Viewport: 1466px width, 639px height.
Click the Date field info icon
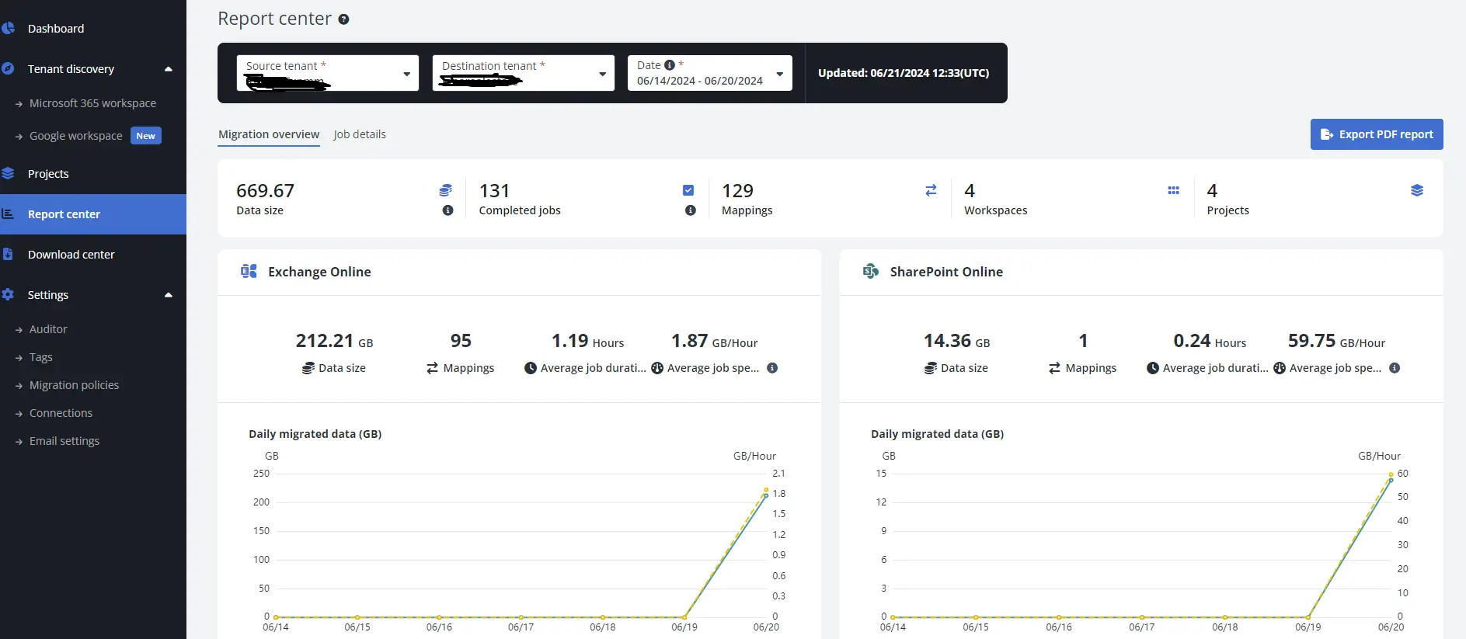point(670,65)
